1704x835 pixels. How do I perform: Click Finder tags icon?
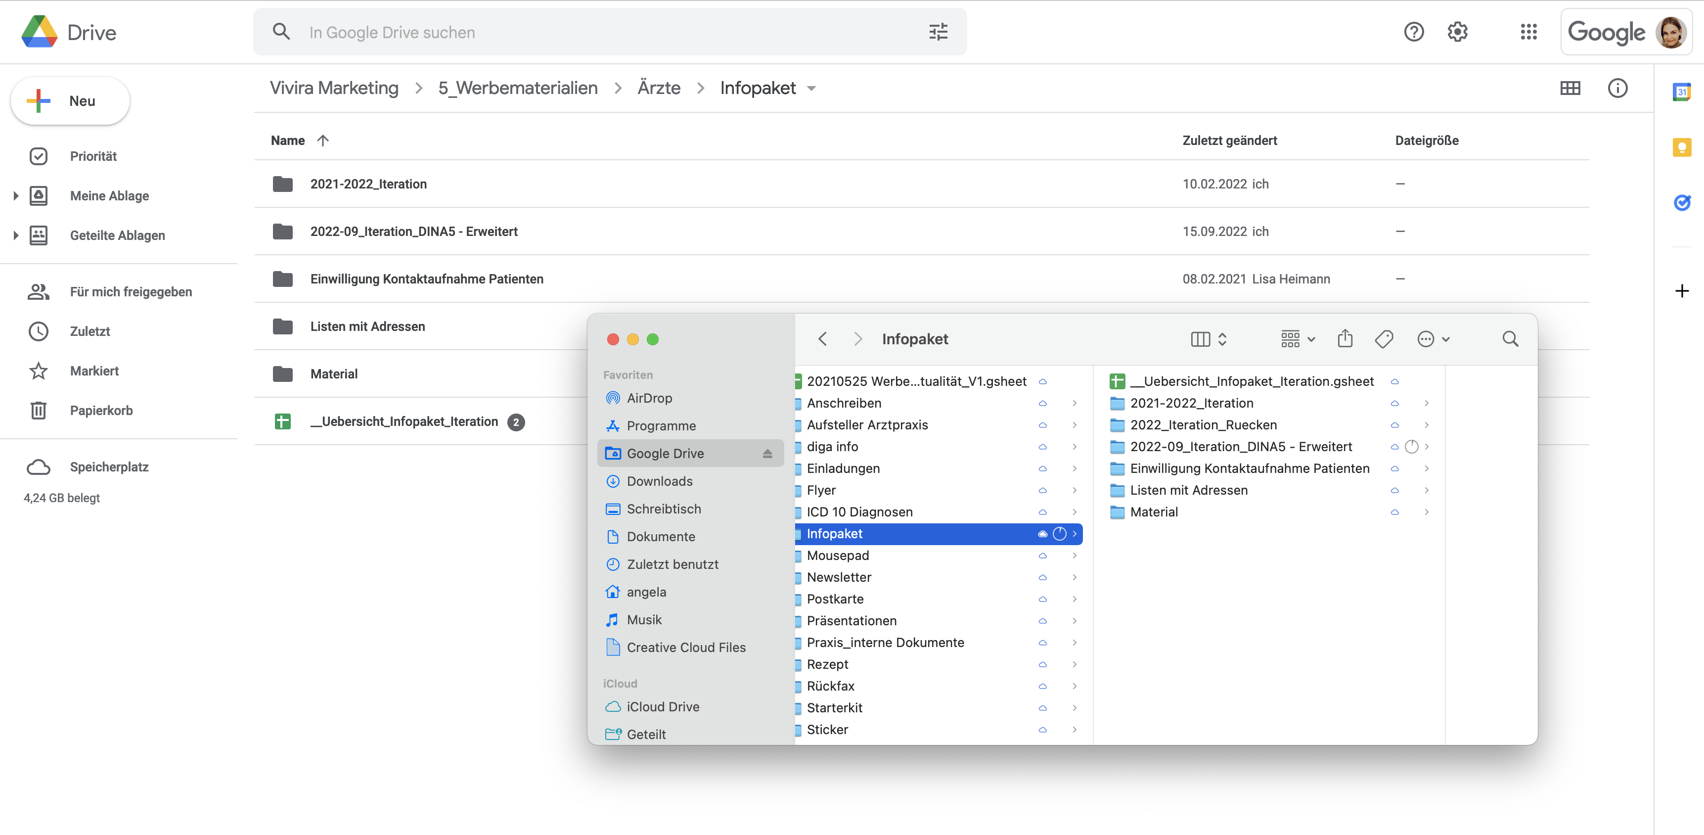(1383, 339)
